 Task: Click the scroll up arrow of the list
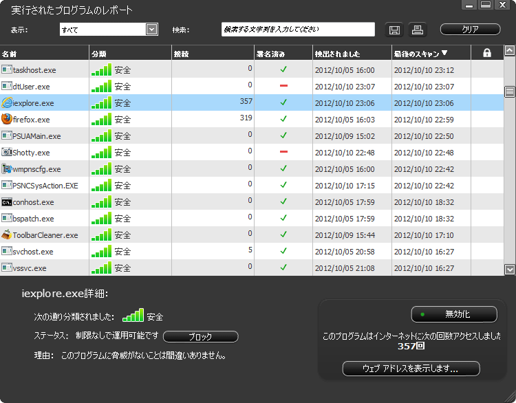click(x=510, y=50)
